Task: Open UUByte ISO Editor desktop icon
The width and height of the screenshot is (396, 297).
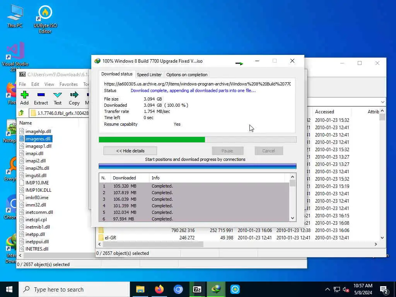Action: [x=45, y=20]
